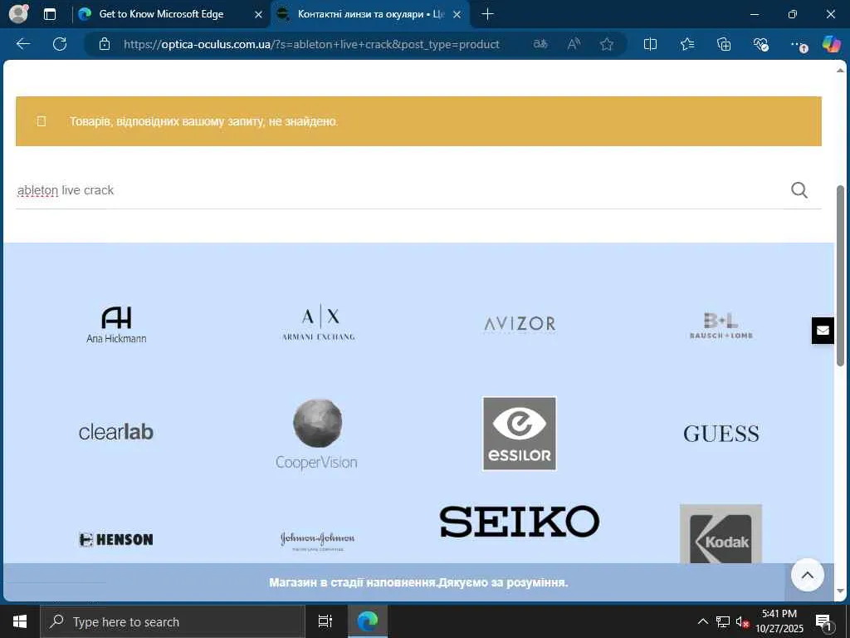Screen dimensions: 850x638
Task: Open the Ana Hickmann brand logo
Action: point(116,325)
